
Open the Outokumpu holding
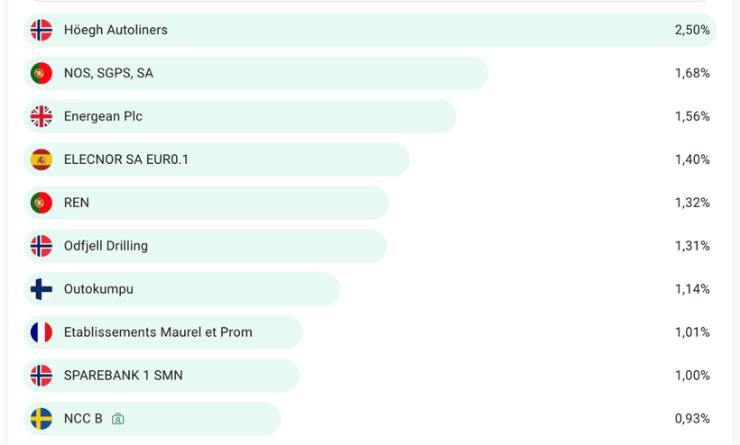(98, 289)
